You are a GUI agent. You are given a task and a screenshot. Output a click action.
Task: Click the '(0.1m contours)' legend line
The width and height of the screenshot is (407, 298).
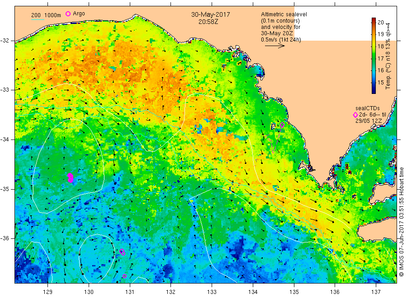(280, 21)
